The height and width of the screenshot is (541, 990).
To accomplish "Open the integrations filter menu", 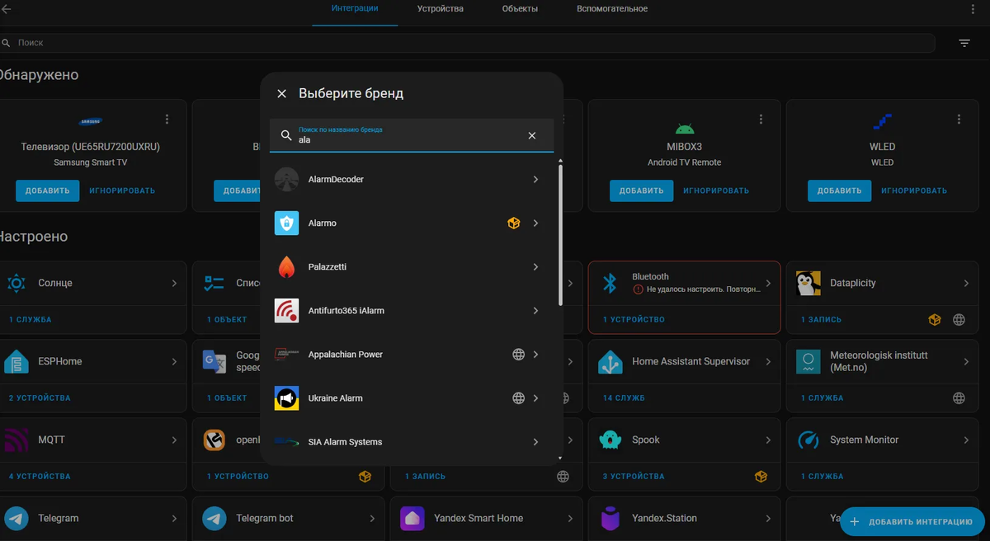I will (964, 43).
